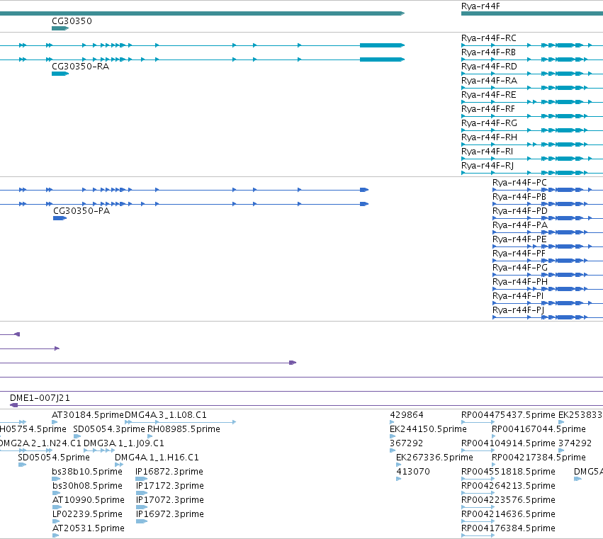Click the CG30350-RA transcript glyph
The width and height of the screenshot is (603, 539).
point(60,74)
